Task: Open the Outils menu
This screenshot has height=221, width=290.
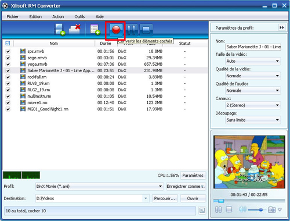Action: point(79,17)
